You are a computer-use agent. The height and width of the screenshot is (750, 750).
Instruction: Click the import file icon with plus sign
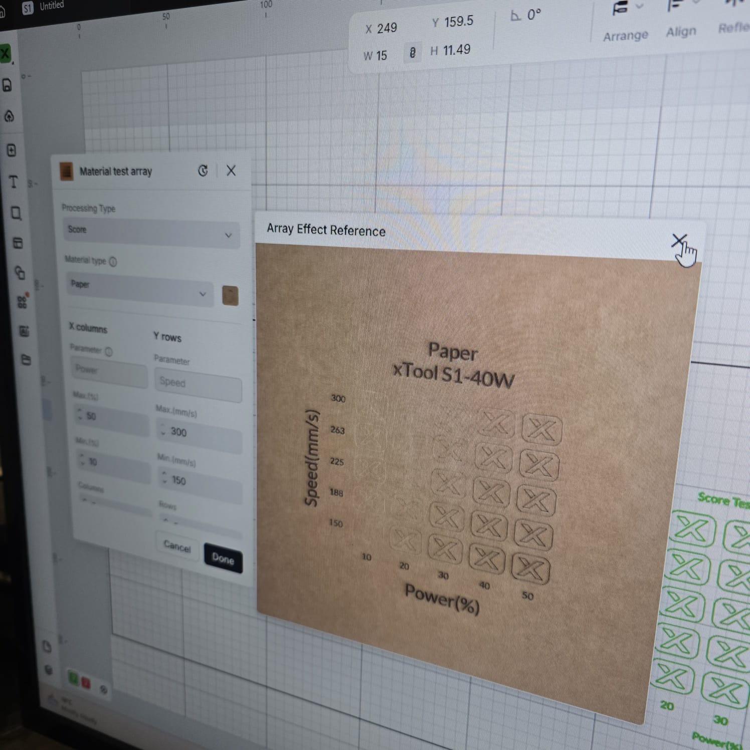12,150
